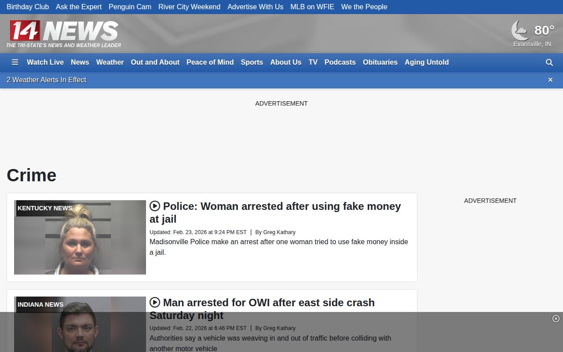Open the woman arrested fake money headline

275,213
